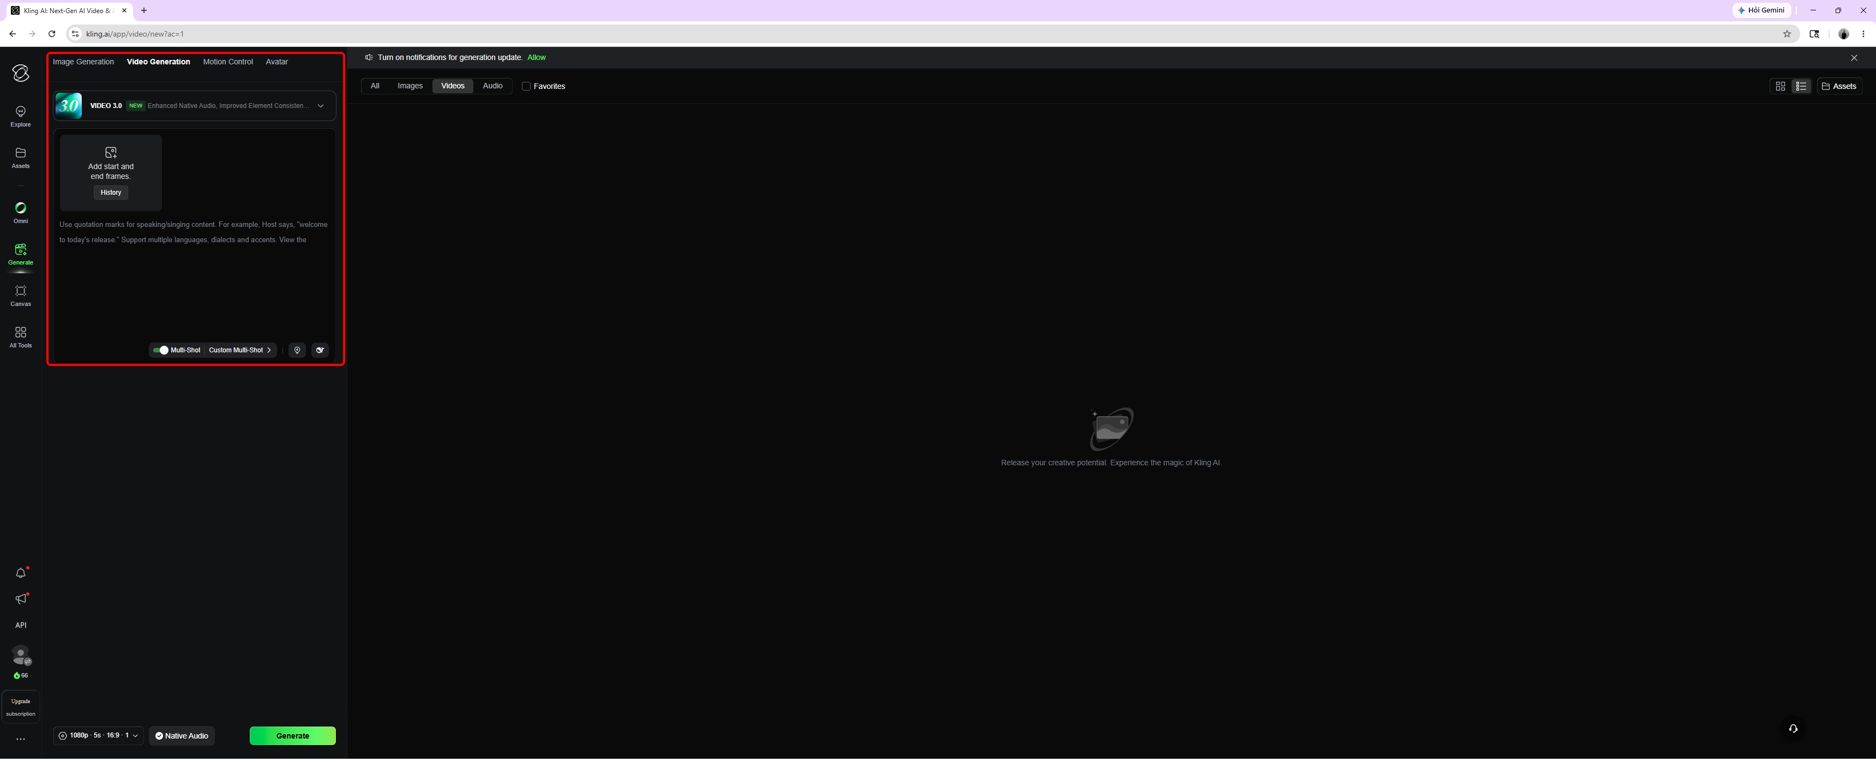Open Canvas from the sidebar
1876x762 pixels.
20,296
